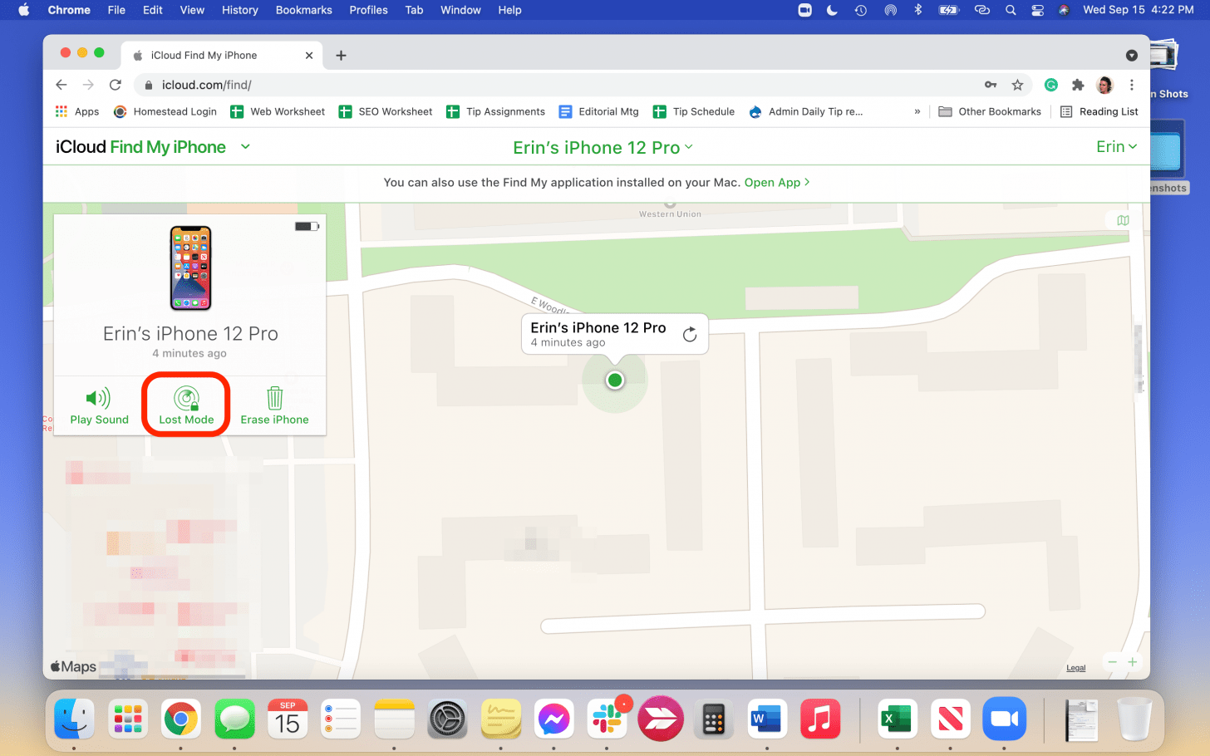Image resolution: width=1210 pixels, height=756 pixels.
Task: Open the Bookmarks menu
Action: (304, 10)
